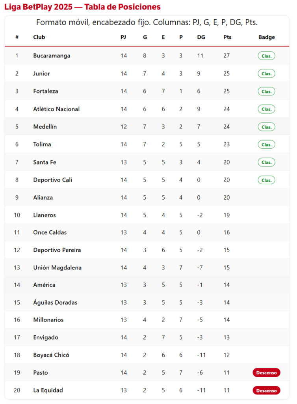The image size is (297, 404).
Task: Click Deportivo Cali's Clas. badge
Action: [x=266, y=180]
